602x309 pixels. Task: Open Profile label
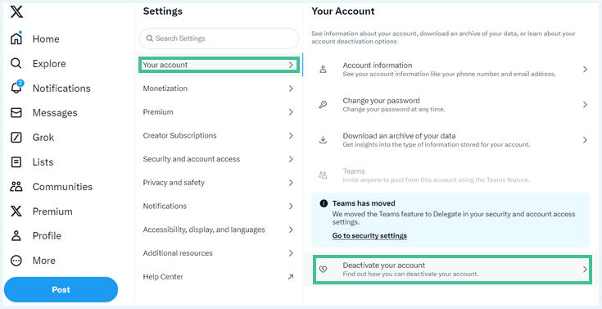tap(47, 235)
